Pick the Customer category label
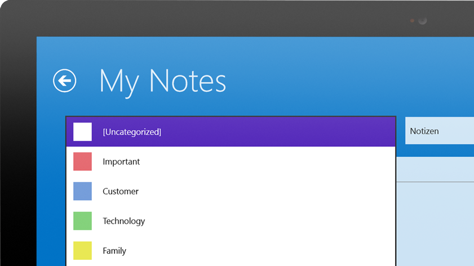 121,191
